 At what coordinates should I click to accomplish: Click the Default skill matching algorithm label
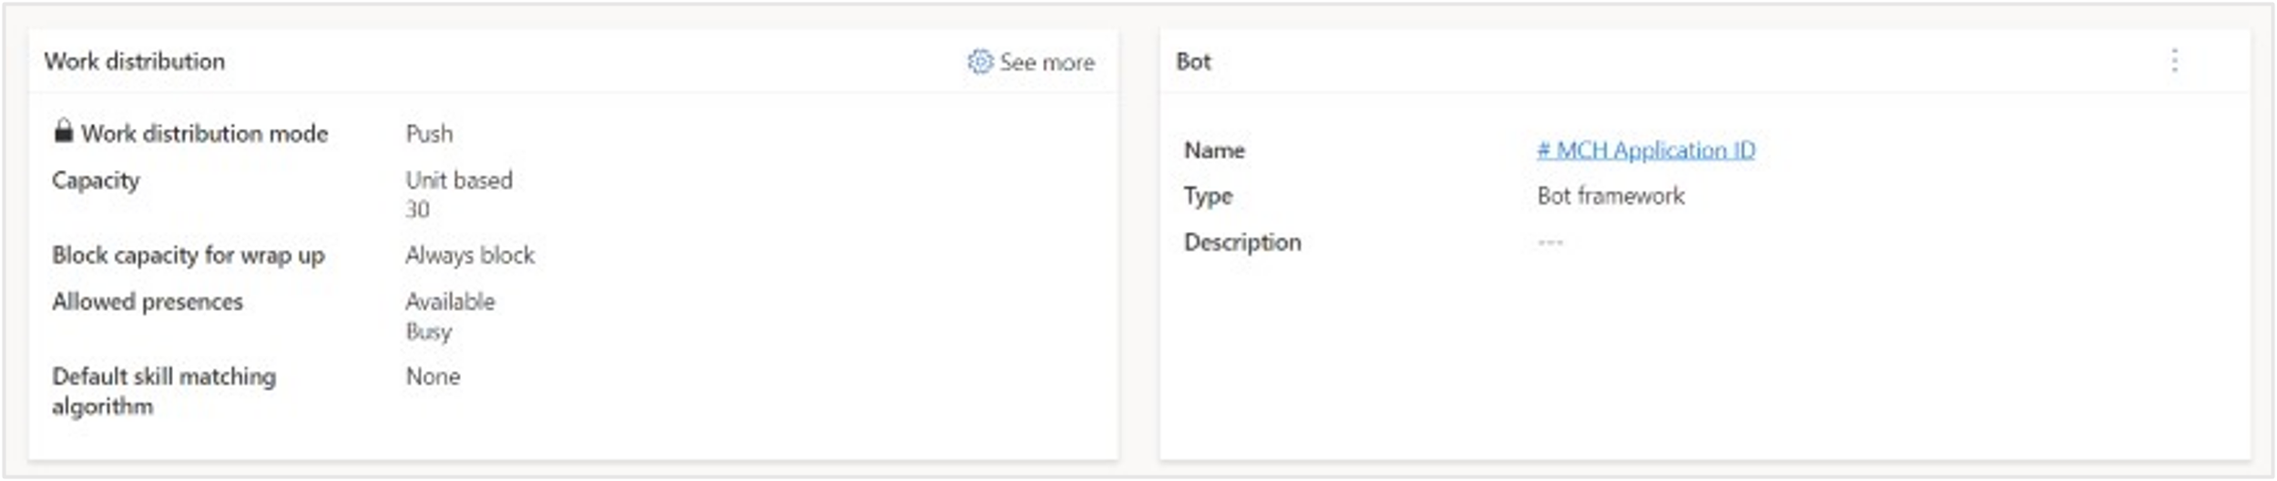(164, 391)
